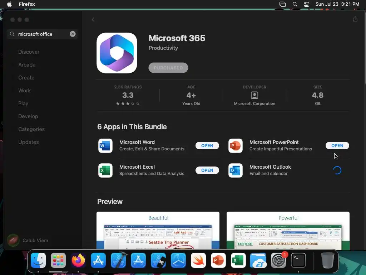Open Microsoft Excel with OPEN button
Viewport: 366px width, 275px height.
coord(207,170)
